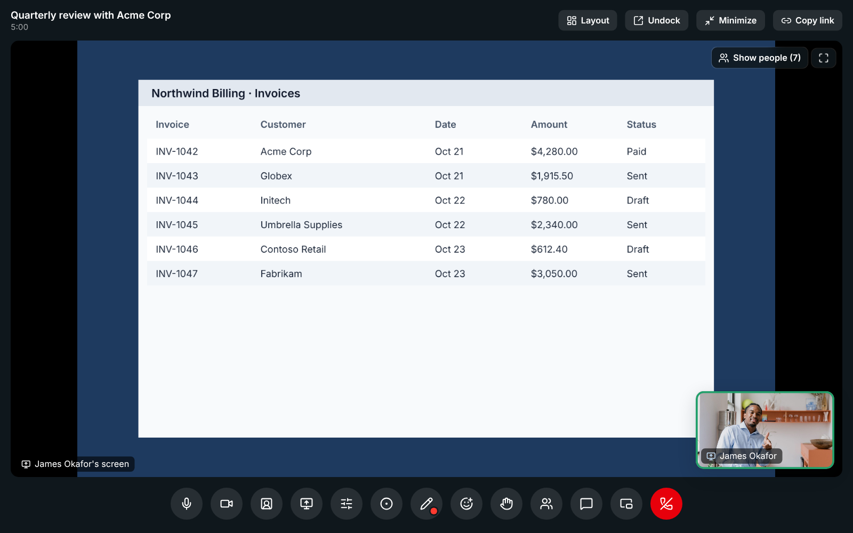Click the $3,050.00 amount

[554, 274]
